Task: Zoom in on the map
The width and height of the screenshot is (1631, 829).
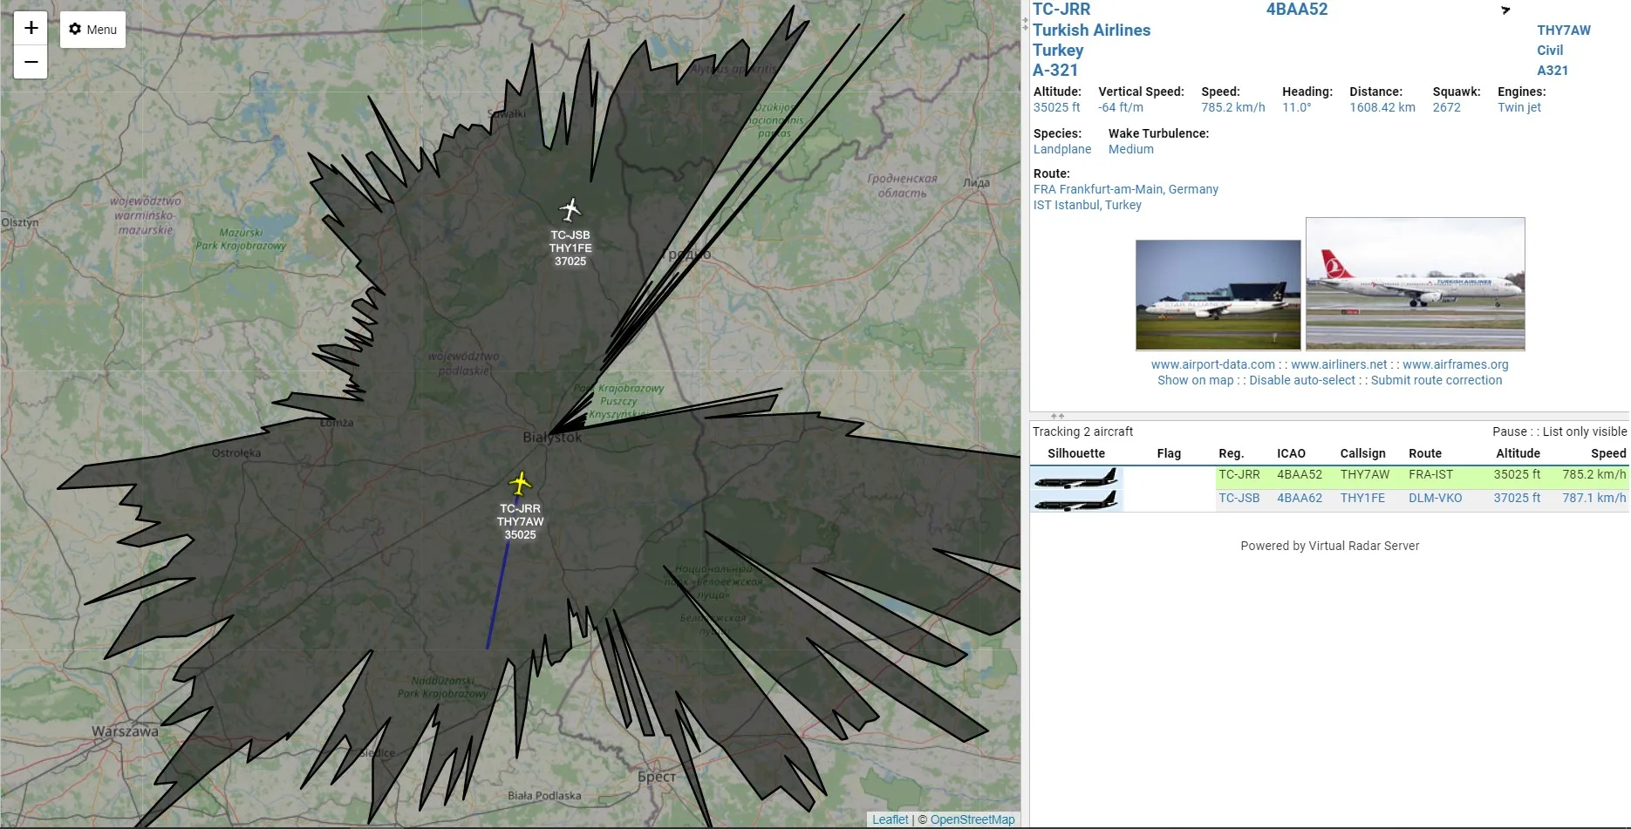Action: [x=31, y=28]
